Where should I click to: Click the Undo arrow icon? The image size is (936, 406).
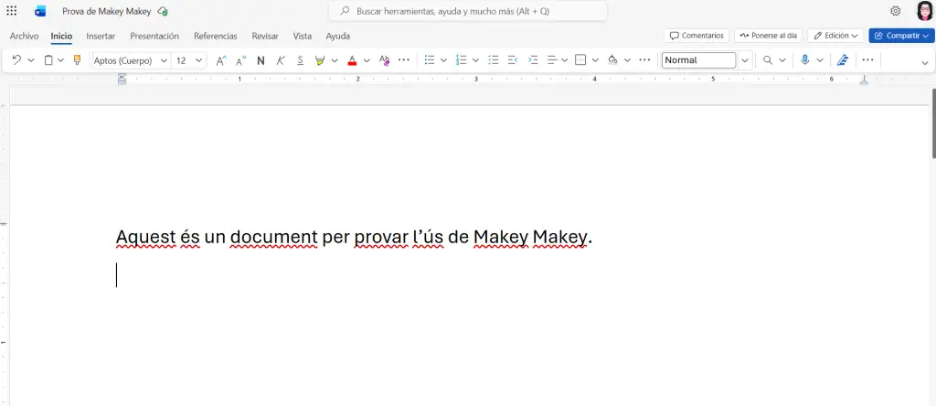[x=16, y=60]
